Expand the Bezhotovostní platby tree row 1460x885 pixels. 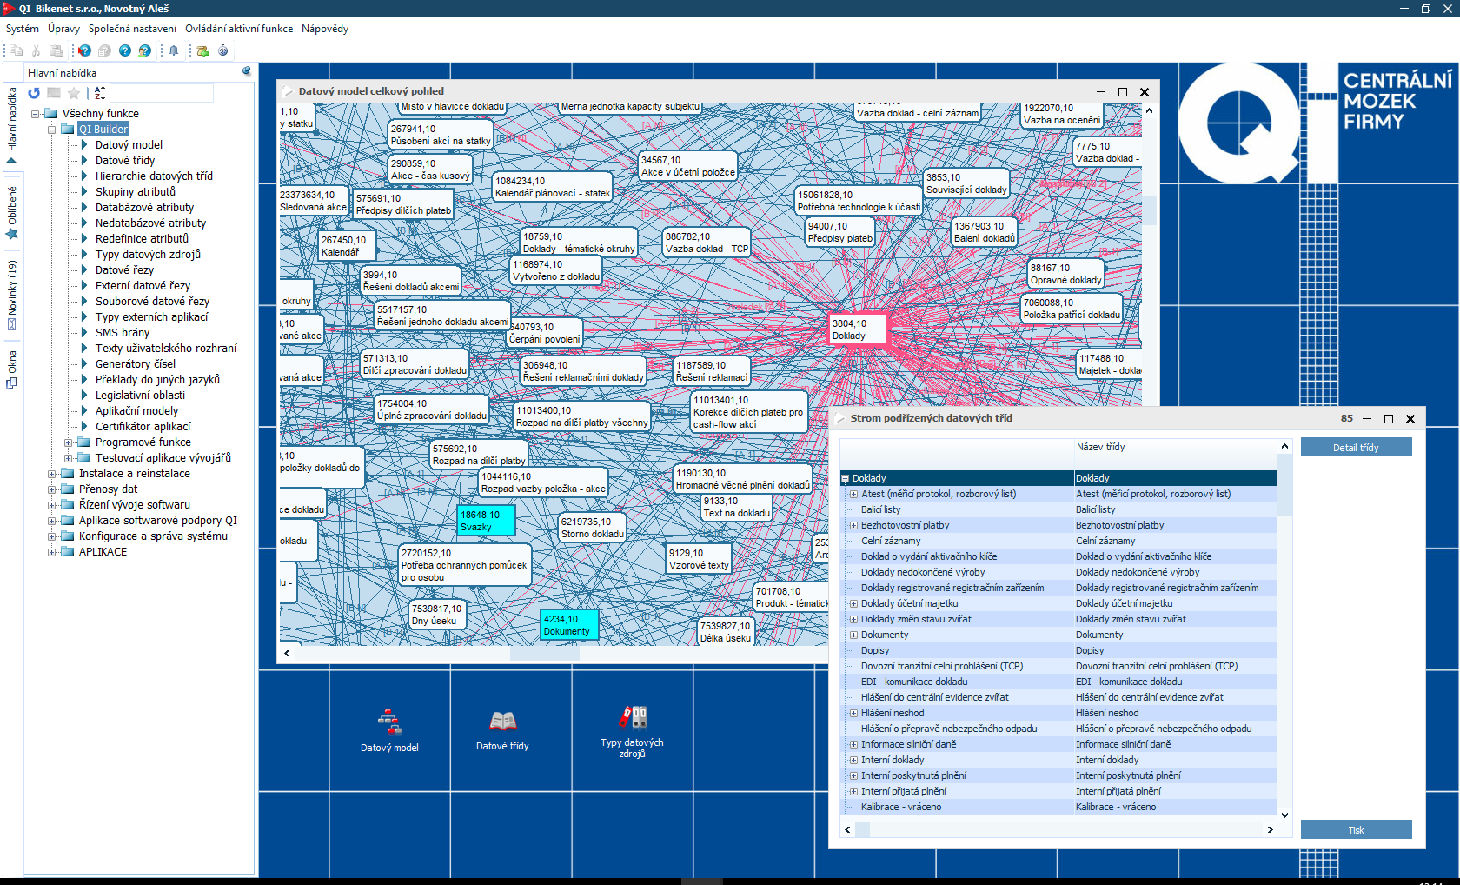tap(853, 525)
